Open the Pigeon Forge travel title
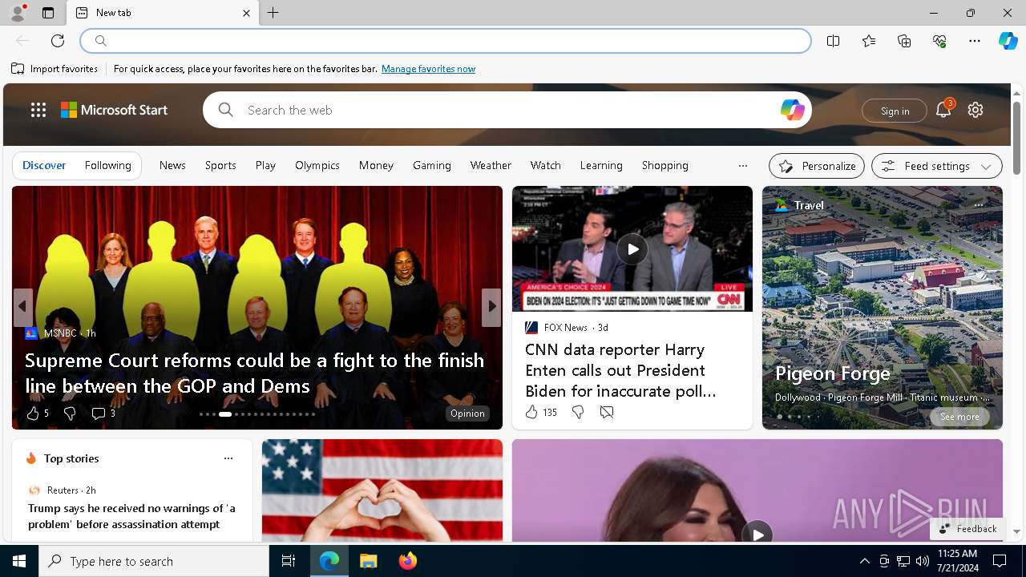 pos(833,373)
